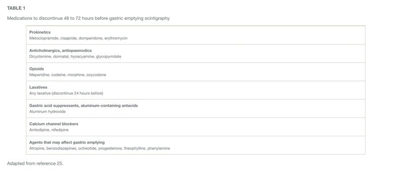396x183 pixels.
Task: Click the Opioids row heading
Action: point(37,69)
